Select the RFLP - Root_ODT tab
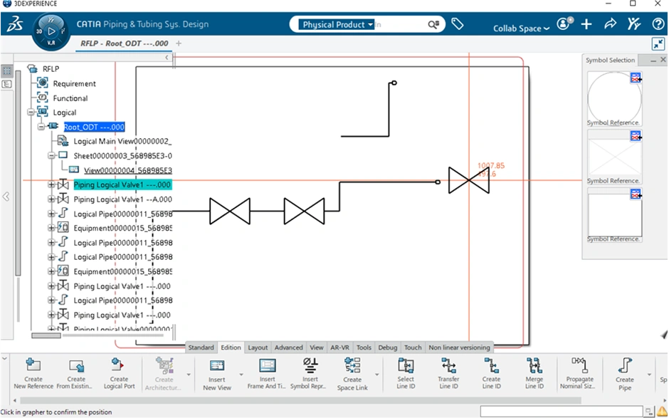The width and height of the screenshot is (669, 418). [x=124, y=43]
